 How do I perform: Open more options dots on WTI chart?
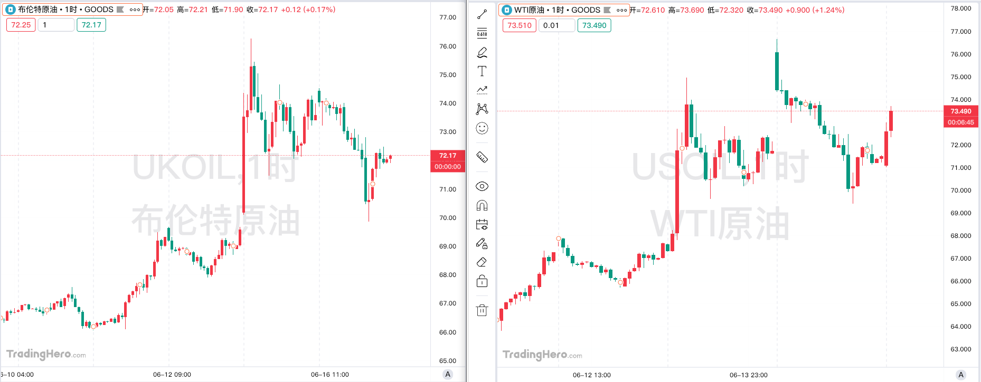point(621,10)
